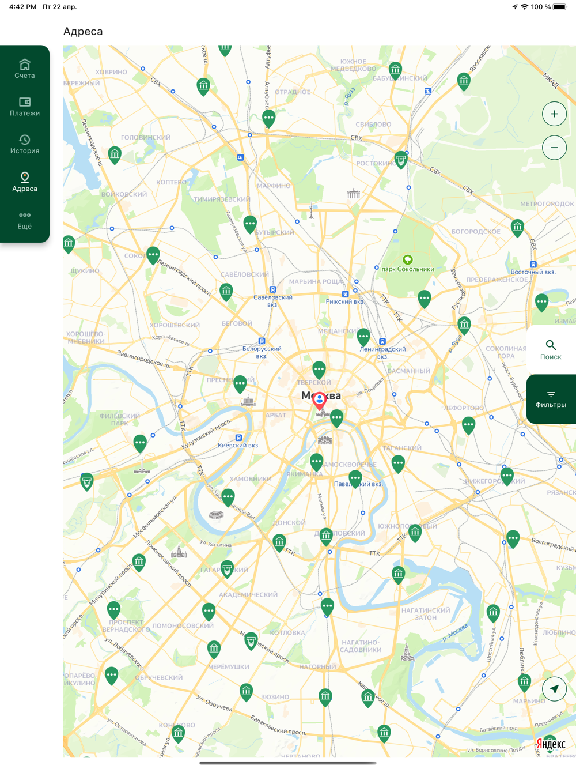Open cluster pin at Хамовники
The image size is (576, 769).
tap(228, 498)
